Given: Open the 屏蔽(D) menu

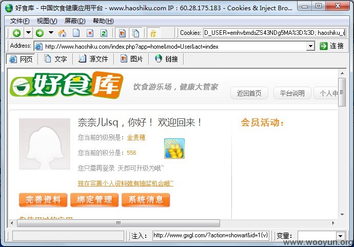Looking at the screenshot, I should 75,21.
